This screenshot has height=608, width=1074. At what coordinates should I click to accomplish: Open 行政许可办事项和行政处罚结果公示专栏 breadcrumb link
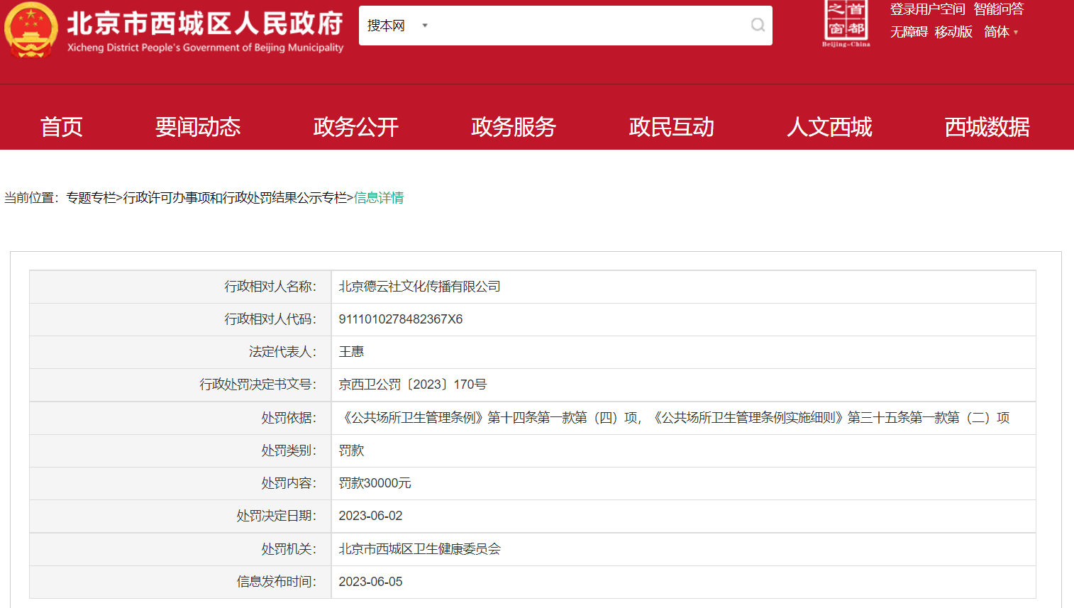point(235,198)
